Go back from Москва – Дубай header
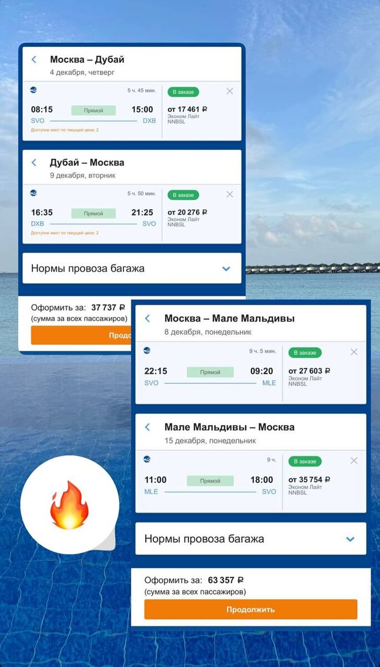The image size is (380, 667). 34,59
